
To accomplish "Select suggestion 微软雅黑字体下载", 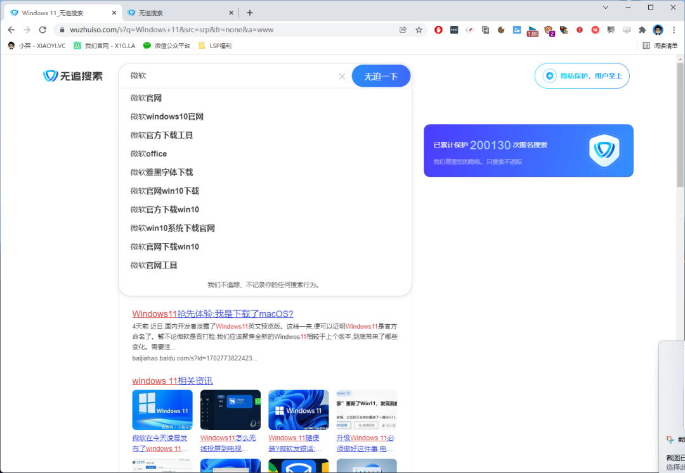I will pyautogui.click(x=162, y=172).
